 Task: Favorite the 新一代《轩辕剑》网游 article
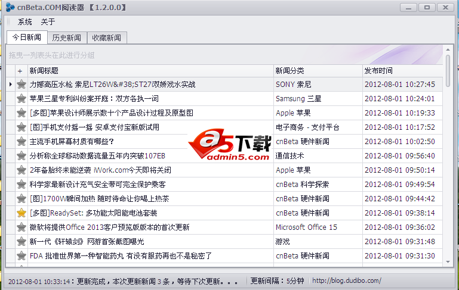21,242
